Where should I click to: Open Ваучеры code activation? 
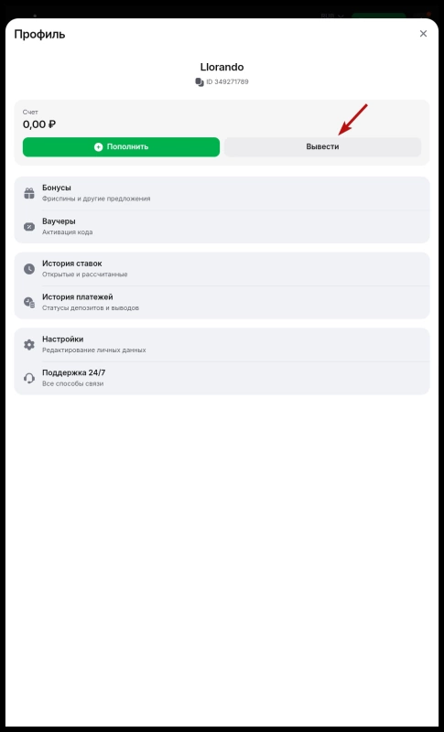222,227
